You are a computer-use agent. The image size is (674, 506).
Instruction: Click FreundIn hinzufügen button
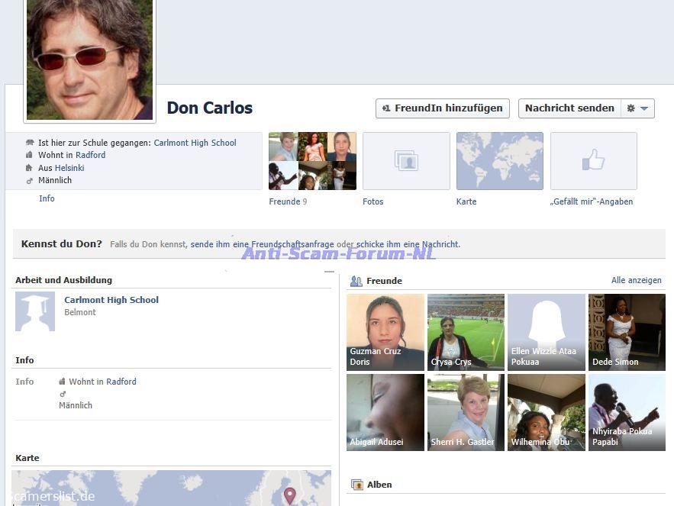coord(443,108)
